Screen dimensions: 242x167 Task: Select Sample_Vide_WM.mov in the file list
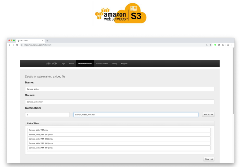pos(119,130)
